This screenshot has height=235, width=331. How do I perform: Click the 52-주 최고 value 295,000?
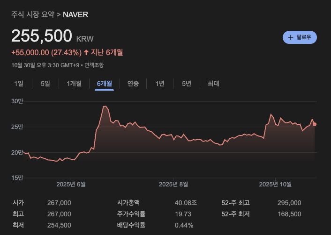(x=289, y=203)
